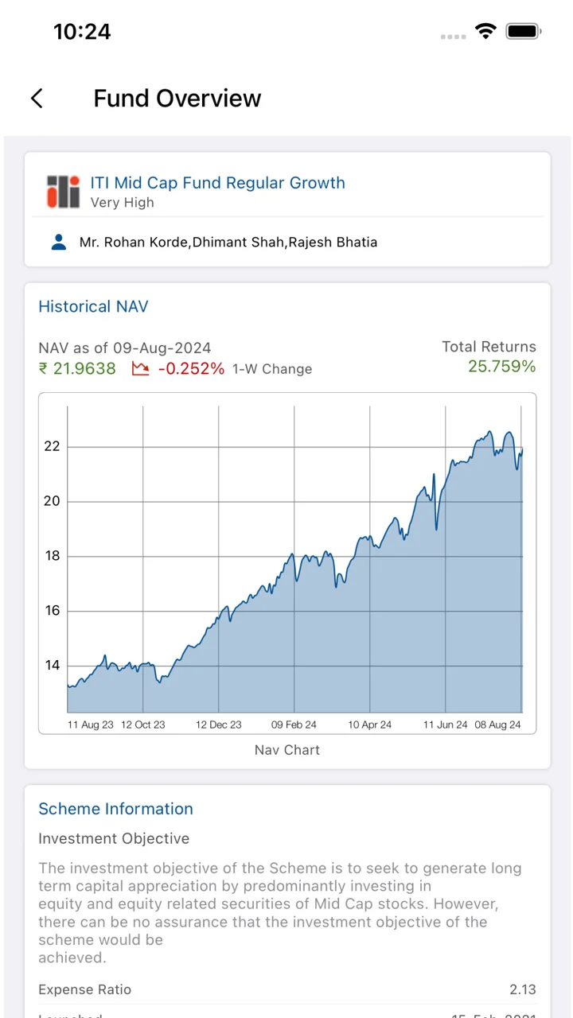Image resolution: width=573 pixels, height=1018 pixels.
Task: Tap the 12 Dec 23 chart marker
Action: point(219,725)
